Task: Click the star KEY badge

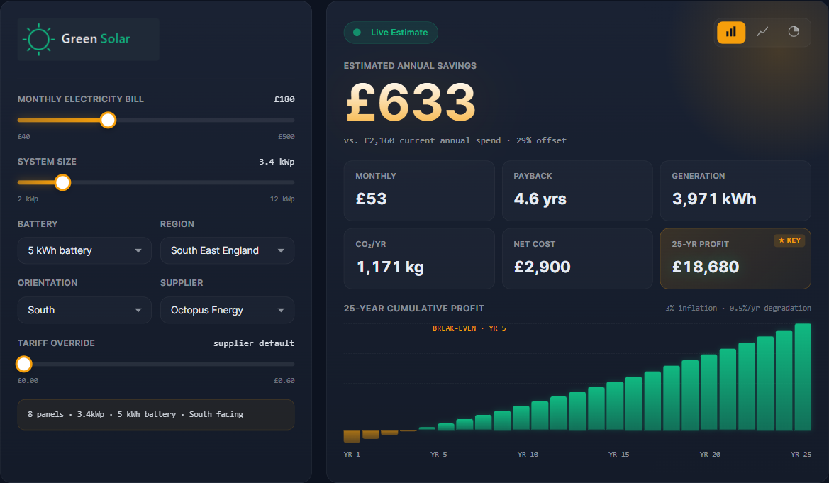Action: tap(789, 240)
